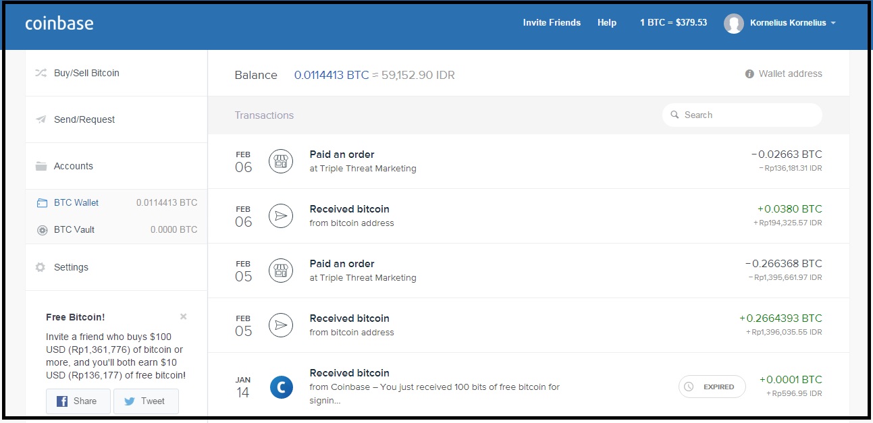Click the +0.2664393 BTC amount

tap(781, 318)
